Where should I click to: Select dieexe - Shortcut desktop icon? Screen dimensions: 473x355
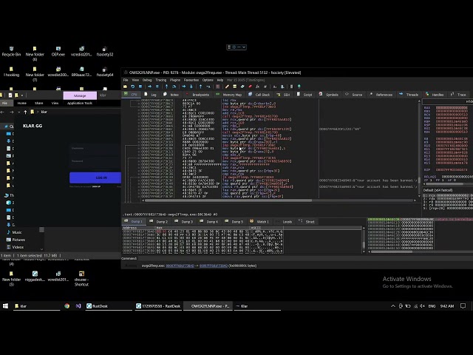coord(81,279)
